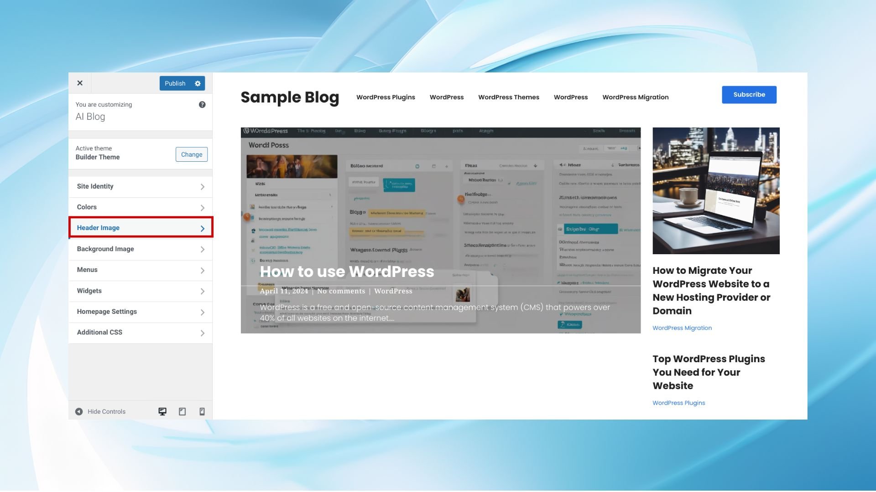This screenshot has width=876, height=492.
Task: Click the help question mark icon
Action: click(x=202, y=105)
